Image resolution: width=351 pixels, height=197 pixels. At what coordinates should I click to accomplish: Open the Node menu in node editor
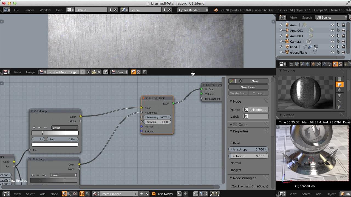coord(54,194)
